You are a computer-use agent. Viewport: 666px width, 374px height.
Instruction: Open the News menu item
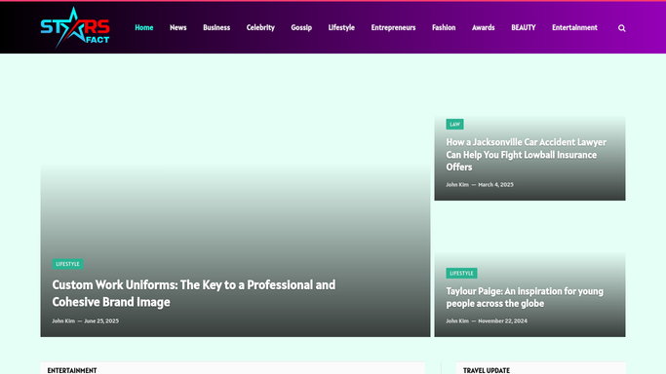click(178, 27)
